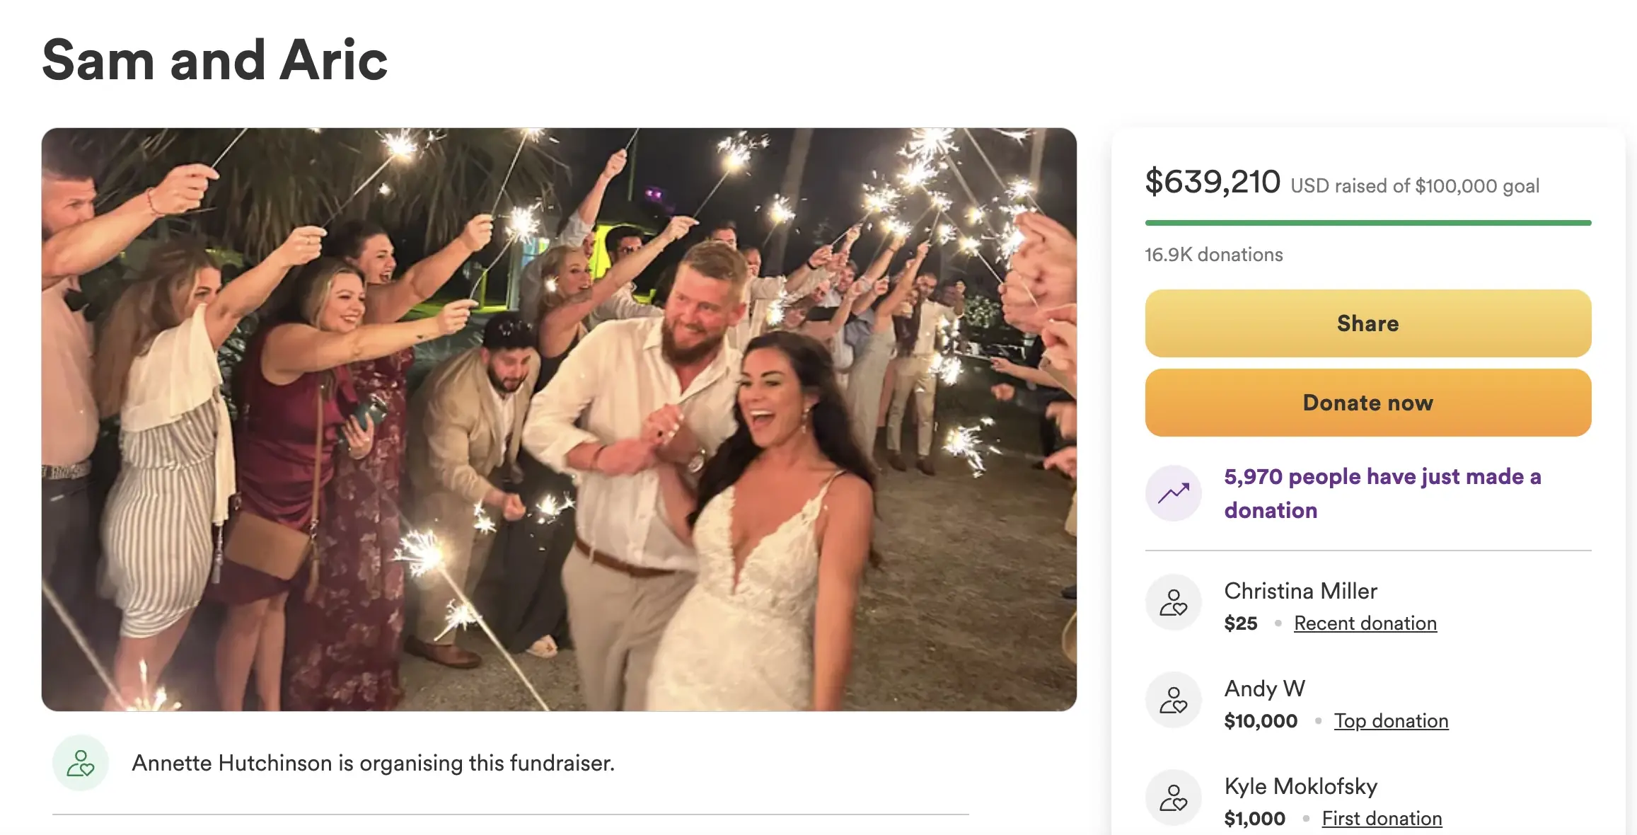Click the $639,210 raised amount
This screenshot has height=835, width=1637.
[1213, 183]
